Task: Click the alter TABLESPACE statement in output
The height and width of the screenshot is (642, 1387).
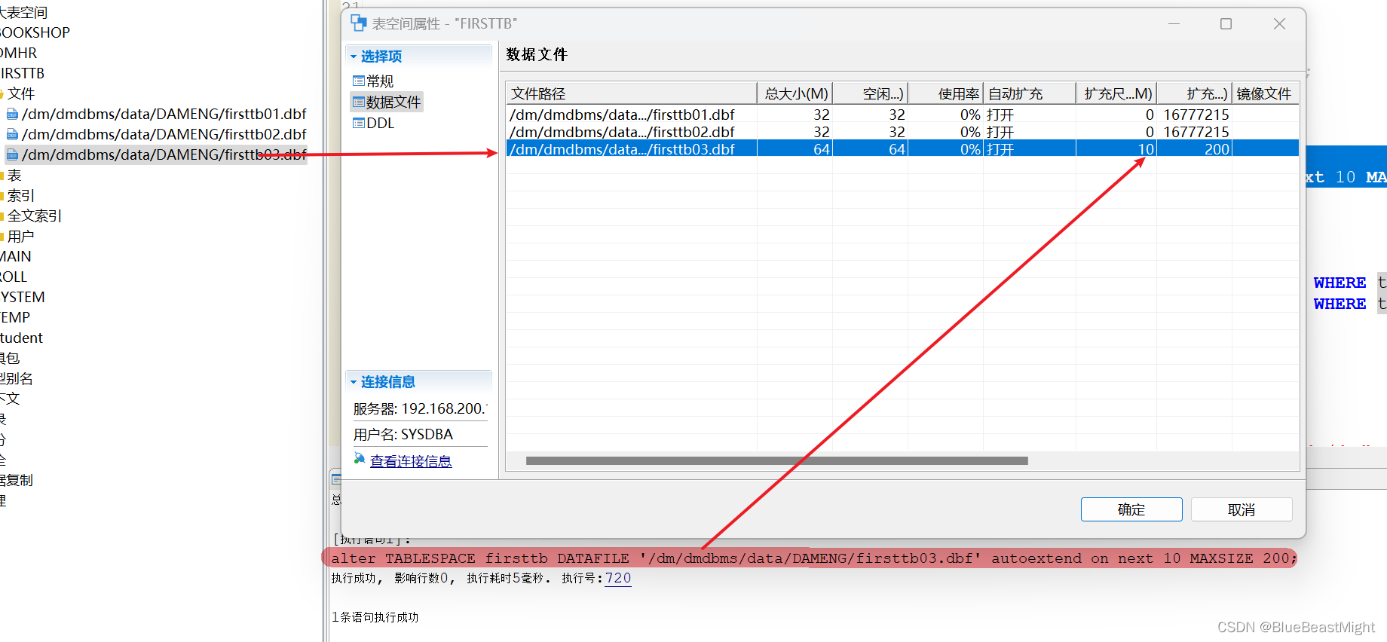Action: tap(813, 558)
